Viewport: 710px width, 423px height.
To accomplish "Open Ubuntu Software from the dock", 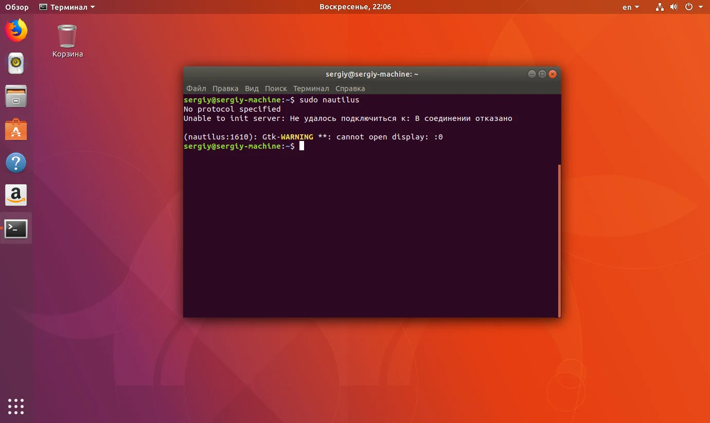I will (16, 129).
